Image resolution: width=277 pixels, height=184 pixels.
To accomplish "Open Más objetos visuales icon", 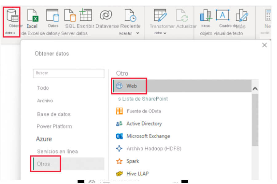I will (x=242, y=15).
